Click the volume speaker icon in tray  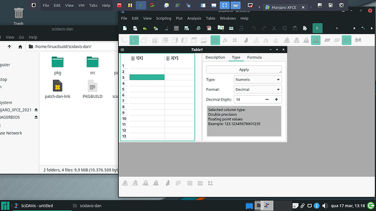tap(325, 206)
